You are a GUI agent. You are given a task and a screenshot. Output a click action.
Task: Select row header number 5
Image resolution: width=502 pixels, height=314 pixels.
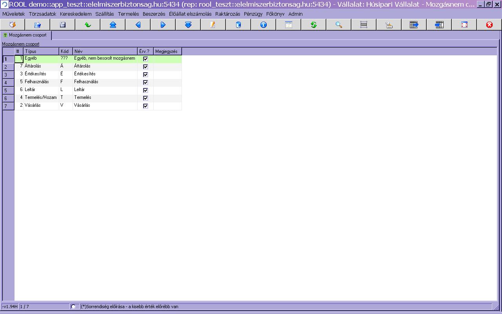point(9,90)
